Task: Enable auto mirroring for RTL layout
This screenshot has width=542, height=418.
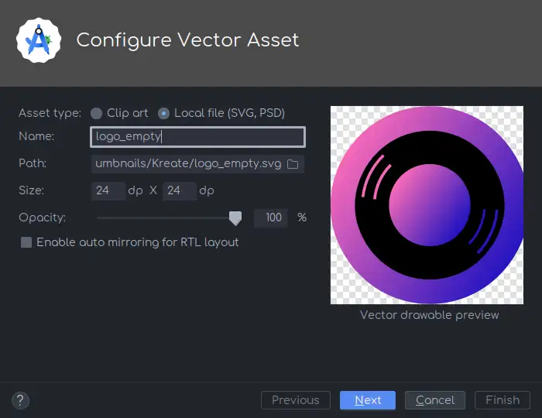Action: (x=26, y=242)
